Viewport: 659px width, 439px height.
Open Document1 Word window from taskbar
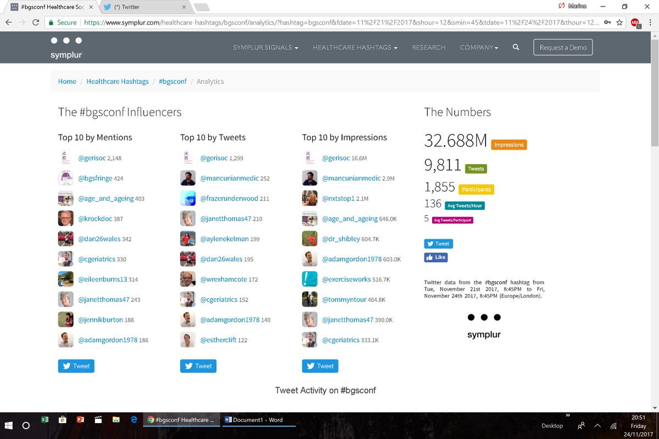(x=259, y=420)
